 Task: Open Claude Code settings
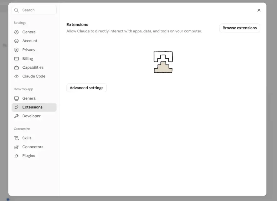point(34,76)
